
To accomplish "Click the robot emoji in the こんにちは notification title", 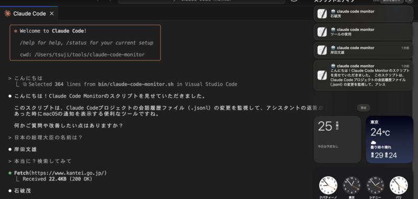I will click(333, 66).
